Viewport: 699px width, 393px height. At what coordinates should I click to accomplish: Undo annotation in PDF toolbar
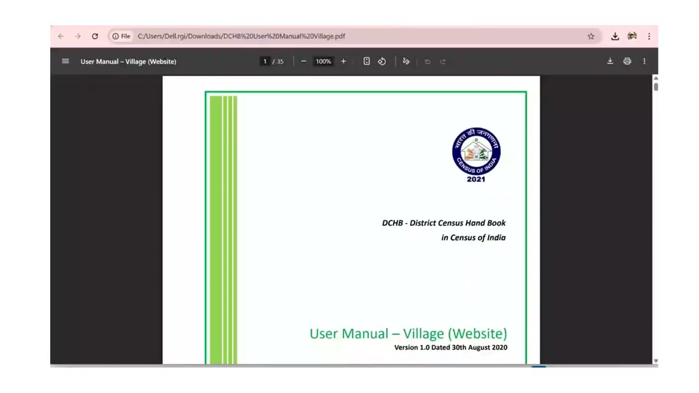click(428, 61)
